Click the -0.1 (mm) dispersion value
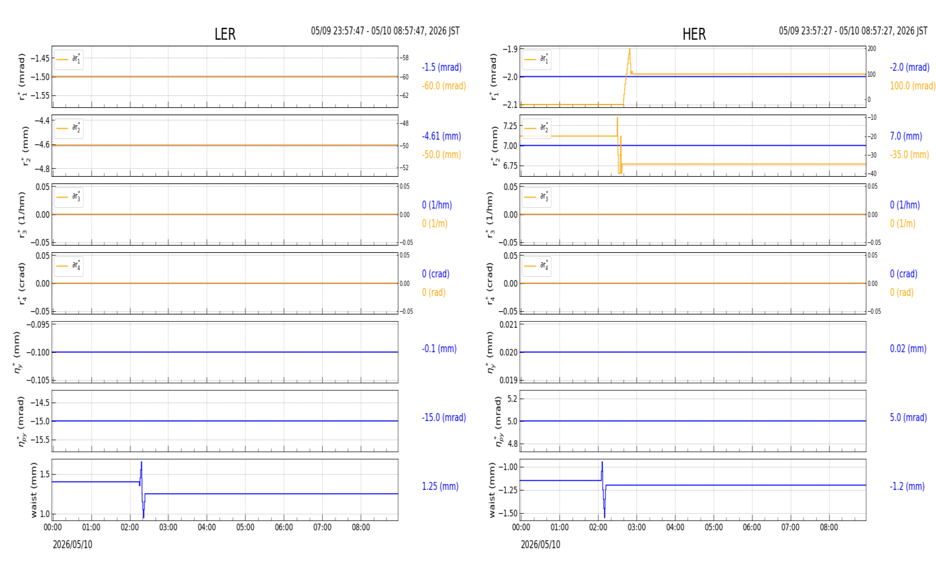The image size is (936, 572). [439, 349]
